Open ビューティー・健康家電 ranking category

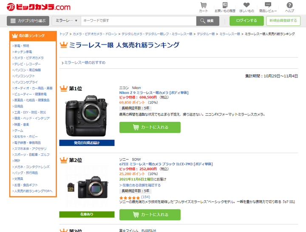[x=30, y=94]
